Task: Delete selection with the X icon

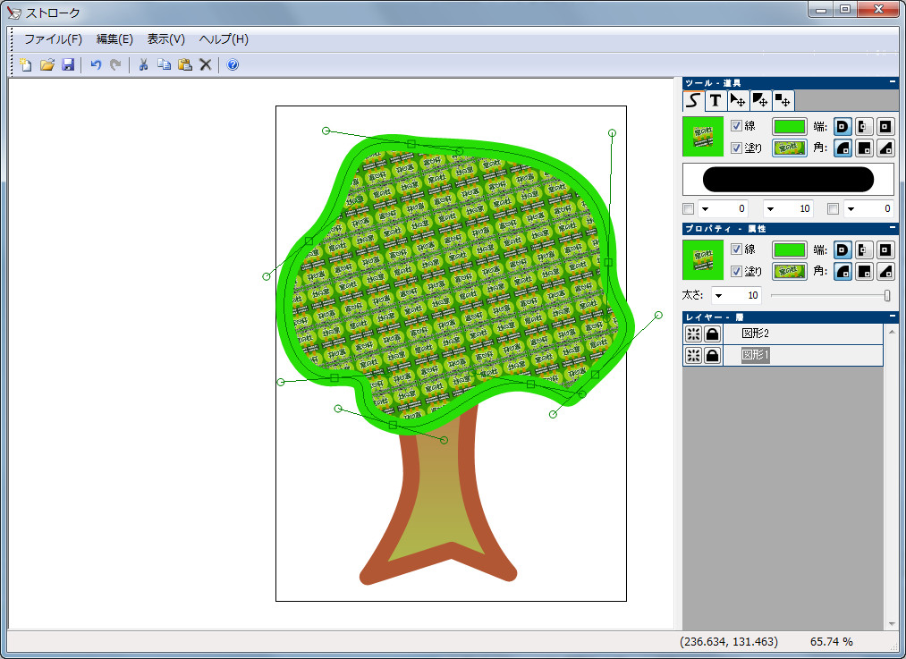Action: tap(206, 64)
